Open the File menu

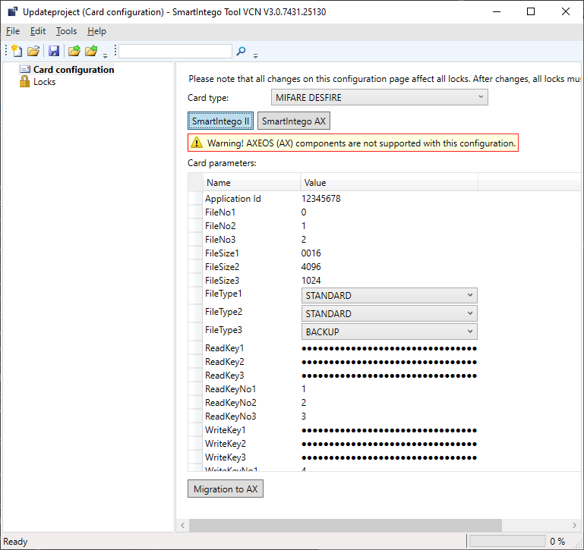[x=13, y=31]
